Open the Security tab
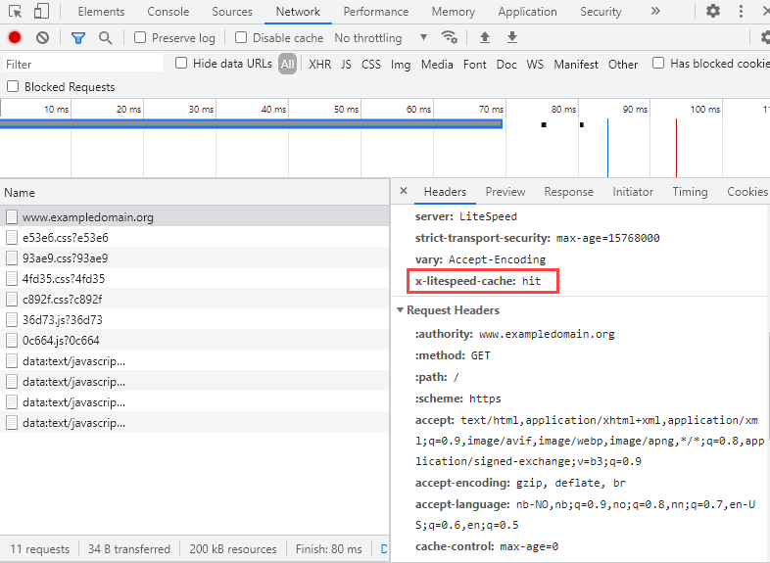The image size is (770, 563). click(601, 12)
